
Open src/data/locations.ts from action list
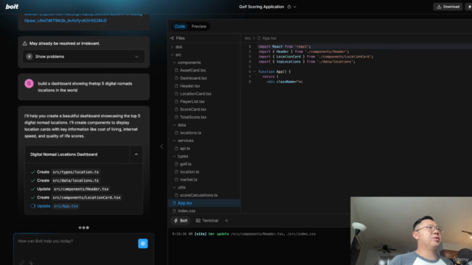coord(75,180)
